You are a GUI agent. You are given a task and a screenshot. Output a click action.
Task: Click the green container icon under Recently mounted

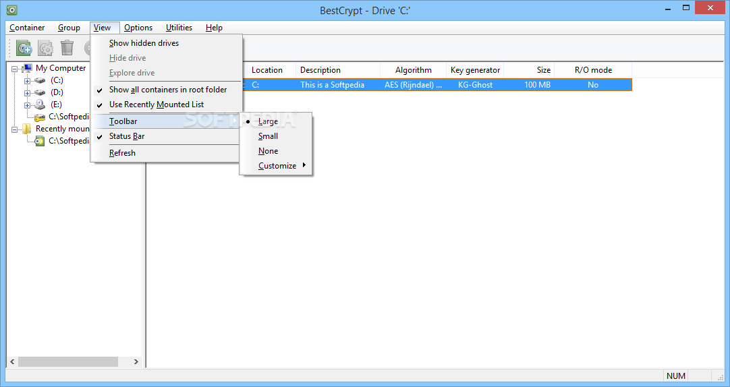point(40,141)
